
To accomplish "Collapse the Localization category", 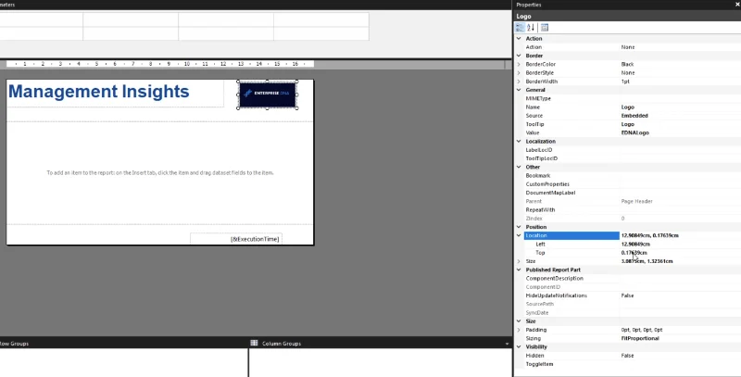I will 519,141.
